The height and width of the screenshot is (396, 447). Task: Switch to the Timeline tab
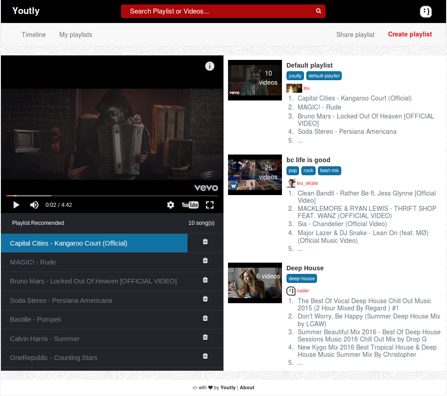(x=33, y=35)
